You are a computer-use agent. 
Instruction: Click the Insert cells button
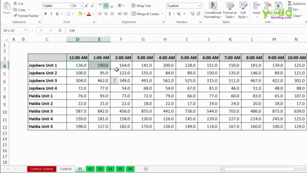click(256, 10)
